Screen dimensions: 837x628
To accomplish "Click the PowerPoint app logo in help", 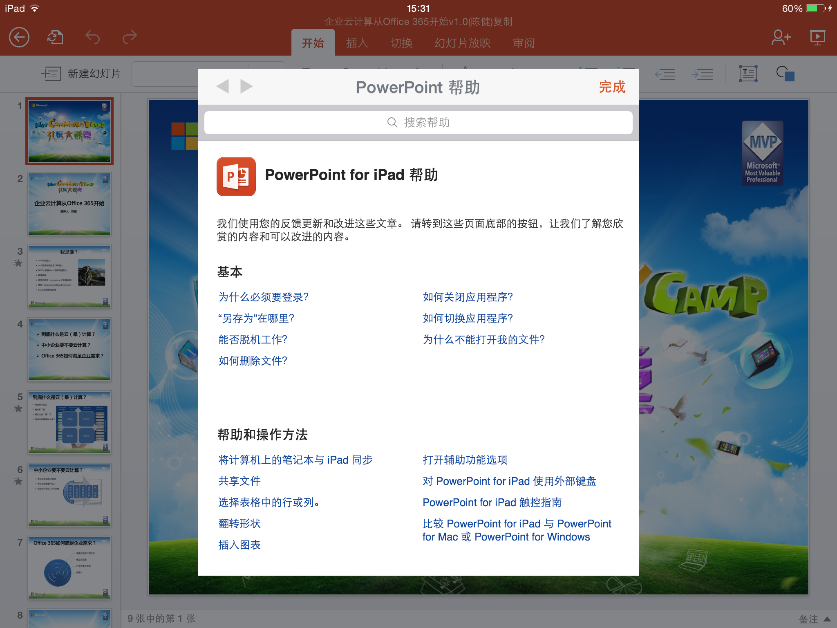I will [236, 177].
